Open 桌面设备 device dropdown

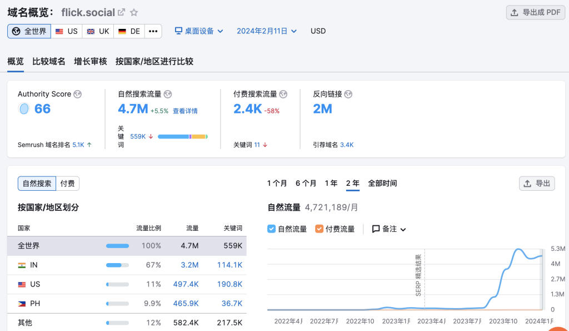(x=199, y=31)
